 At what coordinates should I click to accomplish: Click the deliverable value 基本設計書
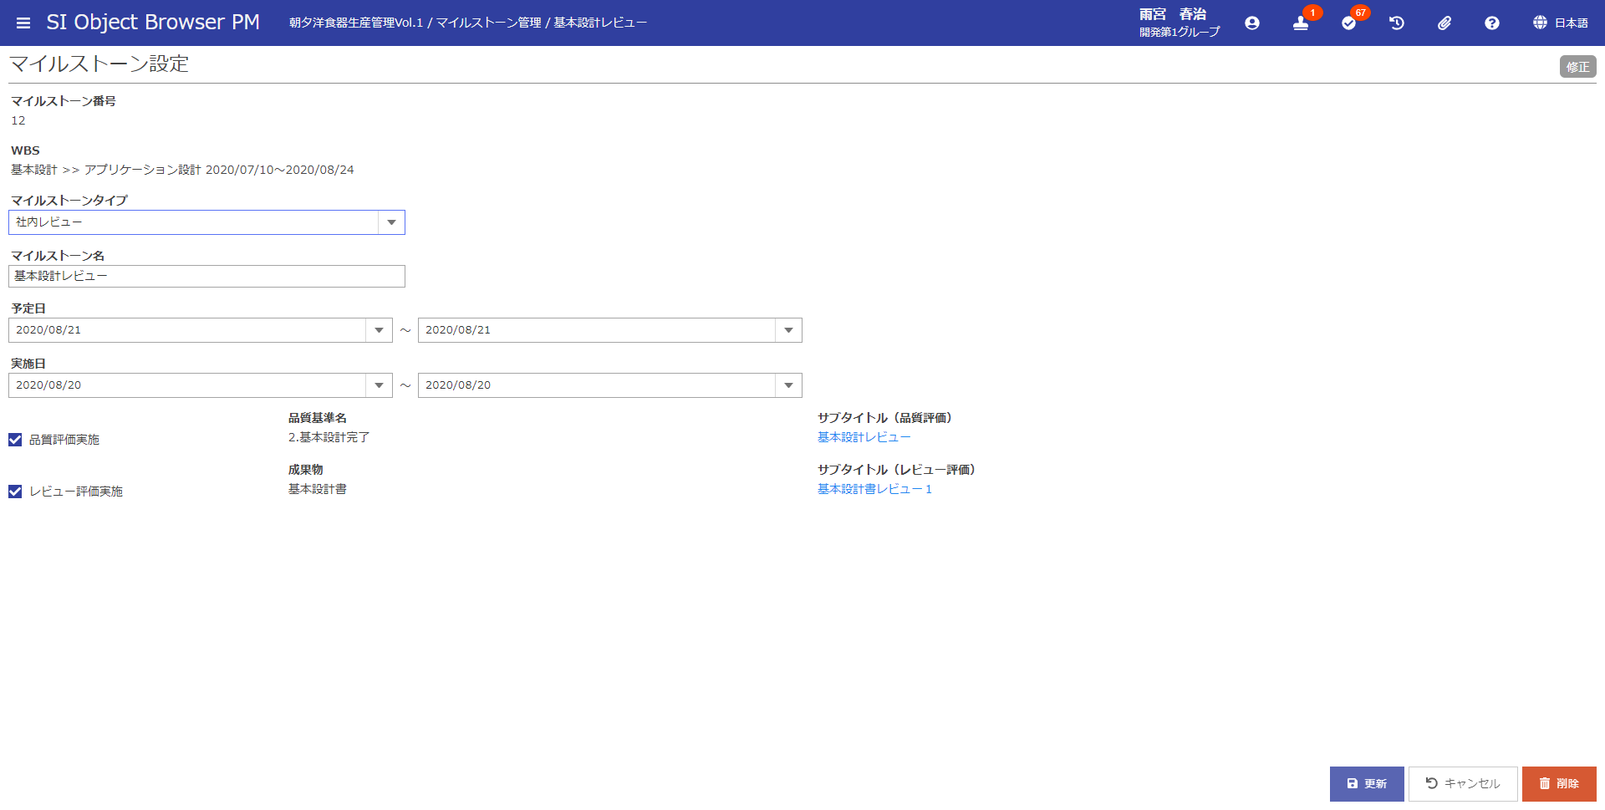tap(318, 489)
